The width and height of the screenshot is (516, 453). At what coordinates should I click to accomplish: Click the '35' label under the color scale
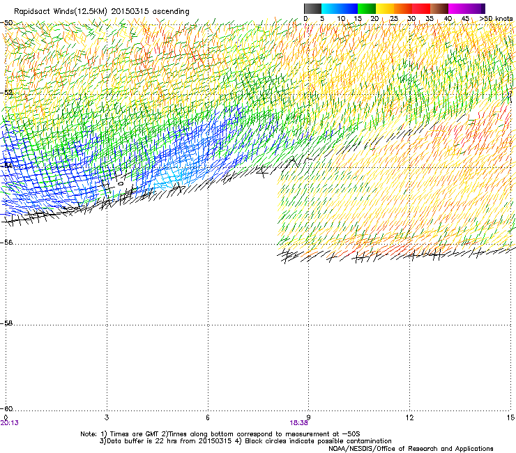[430, 19]
